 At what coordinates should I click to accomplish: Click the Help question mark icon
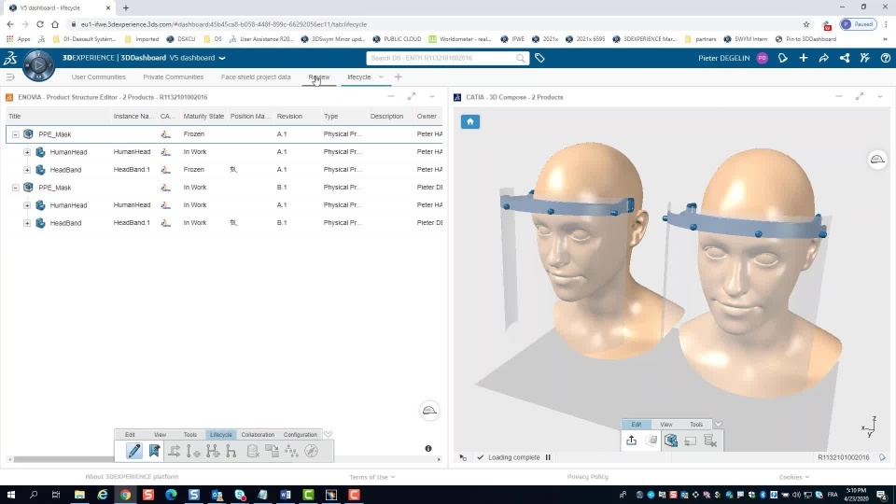[885, 58]
